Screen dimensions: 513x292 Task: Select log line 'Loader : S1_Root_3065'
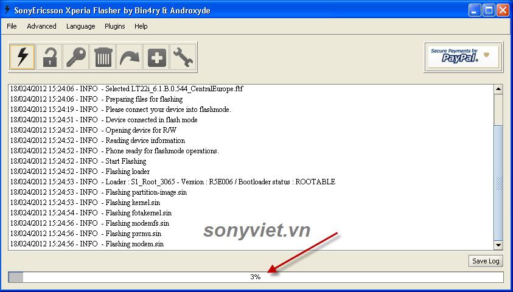[x=173, y=182]
